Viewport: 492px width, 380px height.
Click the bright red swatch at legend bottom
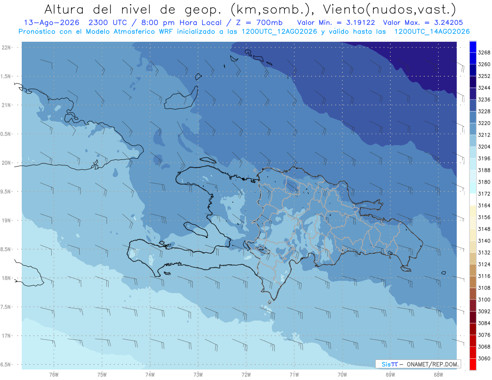tap(473, 364)
